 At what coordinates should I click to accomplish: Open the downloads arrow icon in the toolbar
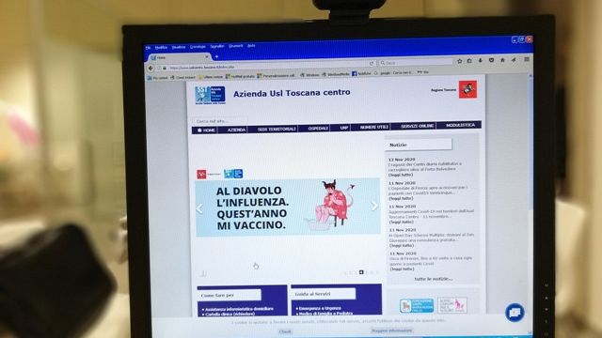click(x=481, y=60)
